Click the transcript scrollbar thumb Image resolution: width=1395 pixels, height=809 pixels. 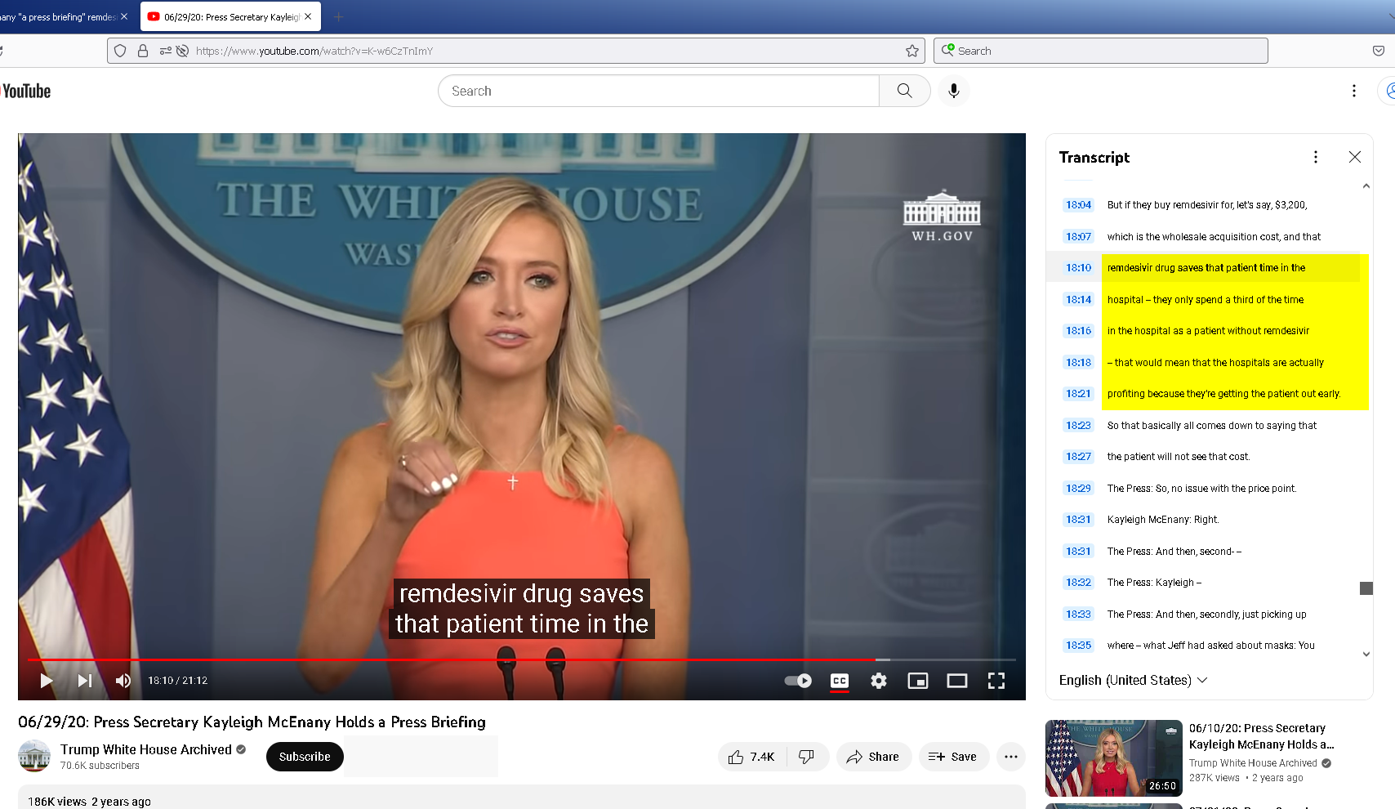click(1366, 588)
